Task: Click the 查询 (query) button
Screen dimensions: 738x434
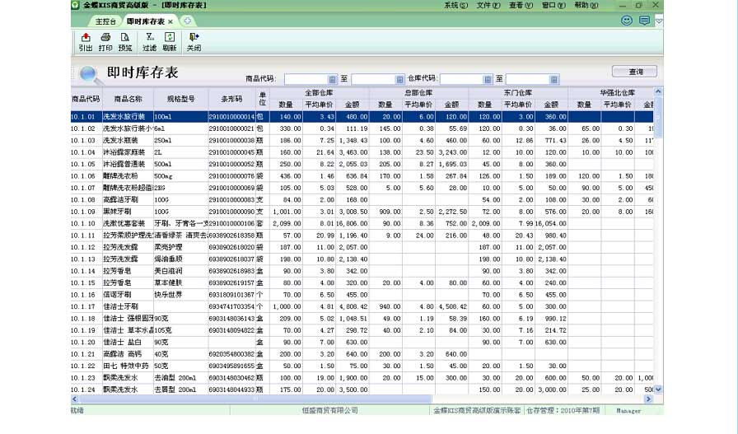Action: [x=633, y=72]
